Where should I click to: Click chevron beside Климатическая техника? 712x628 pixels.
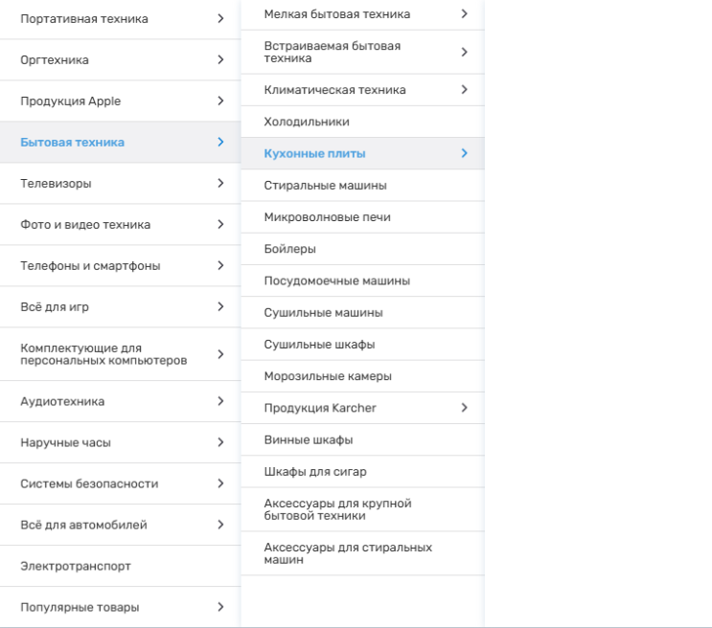pos(464,90)
